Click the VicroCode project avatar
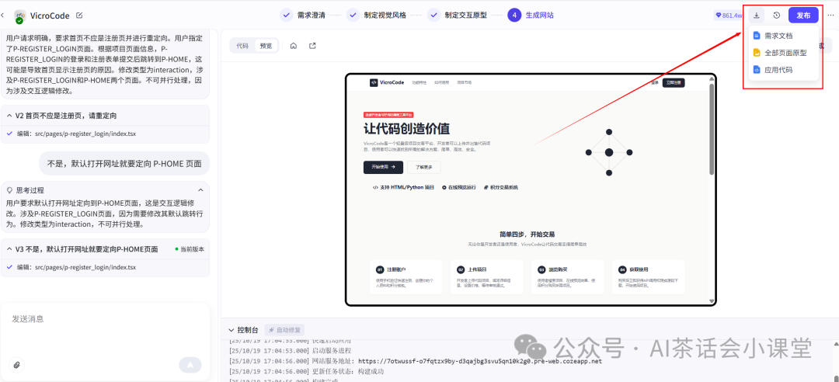The height and width of the screenshot is (382, 839). [19, 16]
